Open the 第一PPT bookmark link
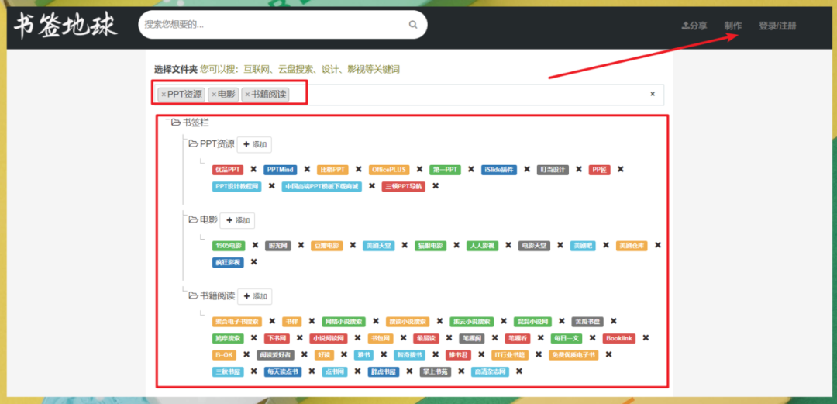Screen dimensions: 837x404 [445, 170]
